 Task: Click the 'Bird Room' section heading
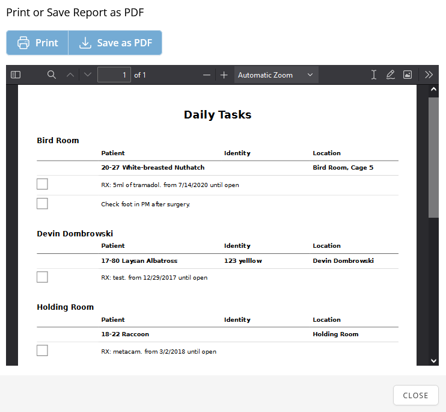58,141
